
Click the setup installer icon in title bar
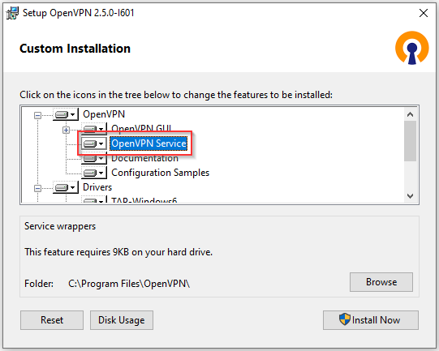point(12,13)
